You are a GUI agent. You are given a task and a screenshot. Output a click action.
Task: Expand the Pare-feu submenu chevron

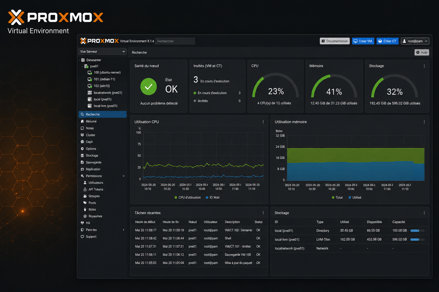(x=123, y=230)
